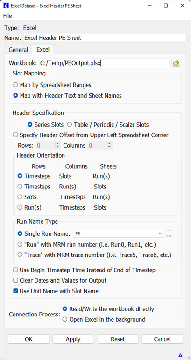The width and height of the screenshot is (191, 360).
Task: Click the Reset button
Action: (118, 339)
